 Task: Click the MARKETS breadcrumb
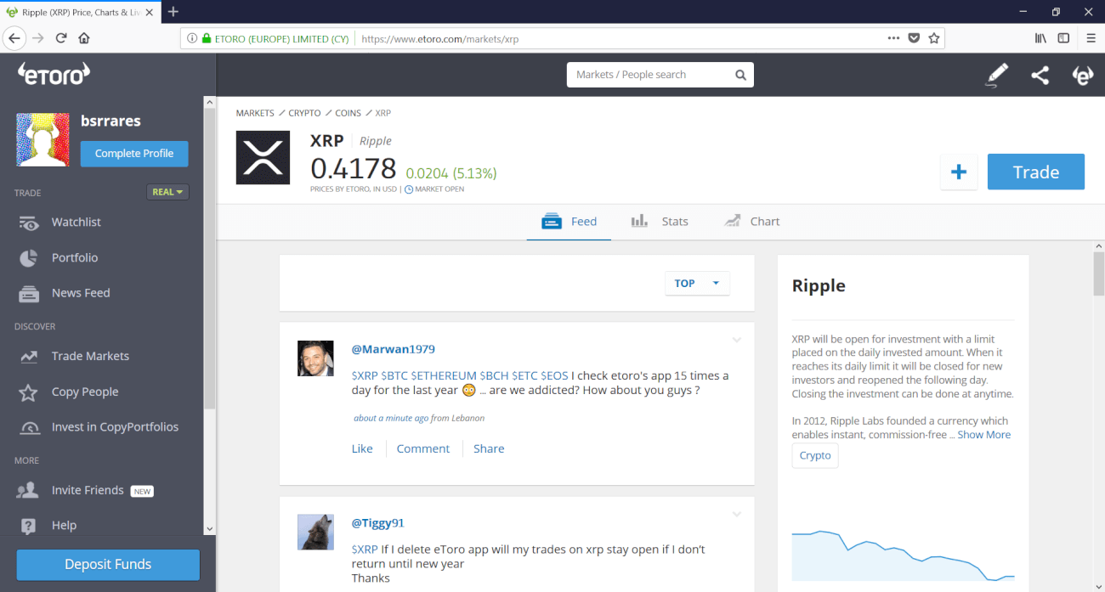tap(255, 113)
